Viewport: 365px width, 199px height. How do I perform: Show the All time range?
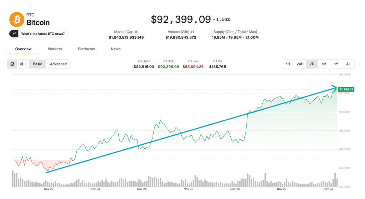pos(348,64)
